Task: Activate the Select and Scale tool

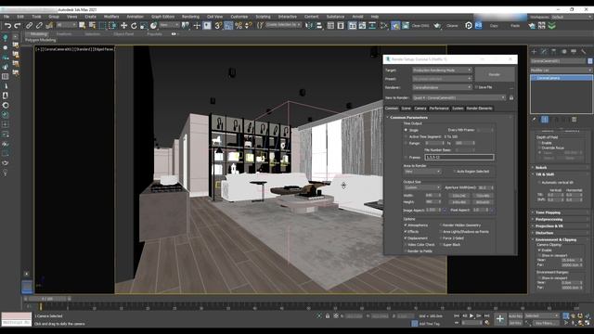Action: pyautogui.click(x=144, y=25)
